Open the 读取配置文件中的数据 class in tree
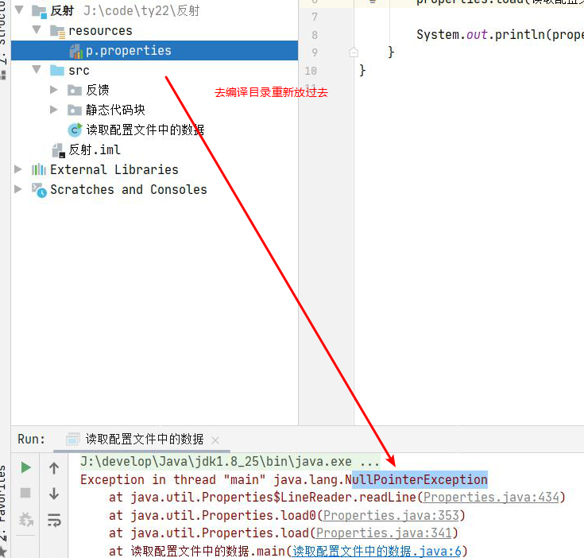 pos(145,130)
